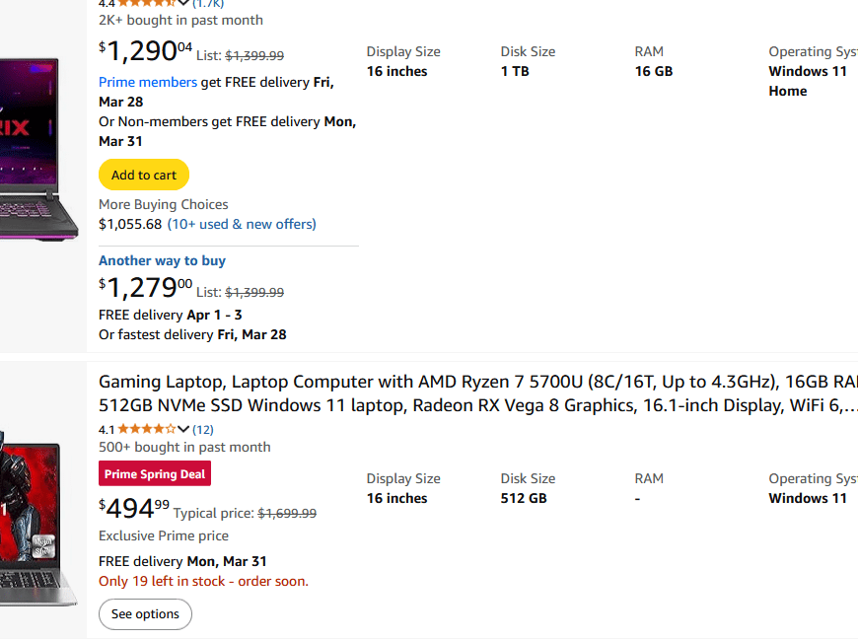
Task: Click the 4.1 star rating icon
Action: (148, 429)
